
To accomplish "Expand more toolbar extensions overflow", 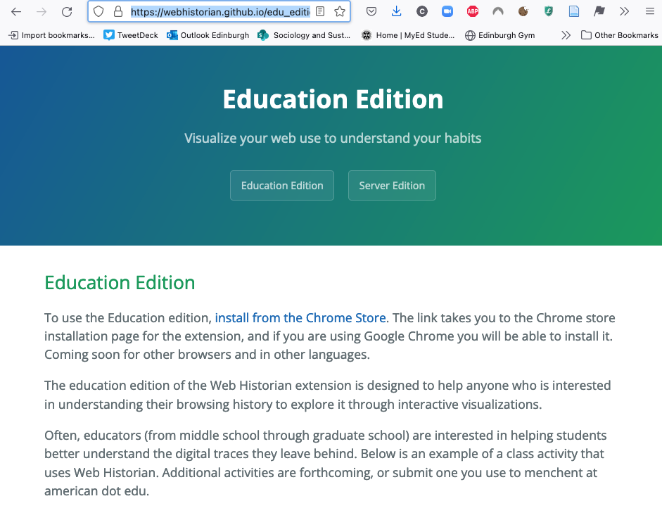I will point(625,11).
